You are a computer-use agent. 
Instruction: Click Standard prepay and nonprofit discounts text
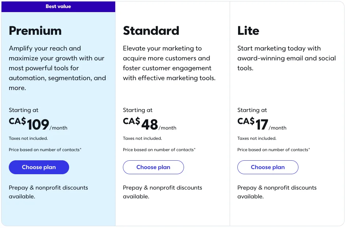(162, 192)
